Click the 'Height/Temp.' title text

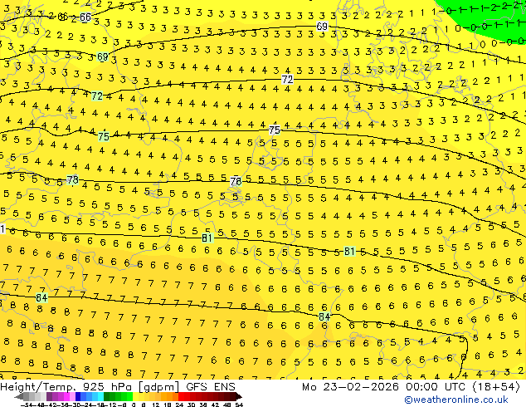coord(38,387)
